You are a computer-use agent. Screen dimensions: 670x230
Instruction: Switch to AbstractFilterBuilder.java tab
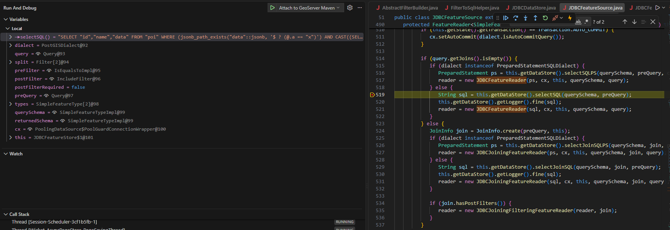point(407,8)
